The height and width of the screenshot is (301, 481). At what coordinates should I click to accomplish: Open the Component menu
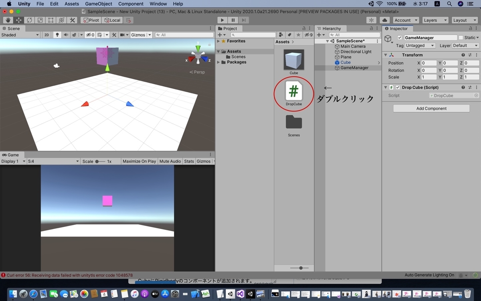point(131,4)
